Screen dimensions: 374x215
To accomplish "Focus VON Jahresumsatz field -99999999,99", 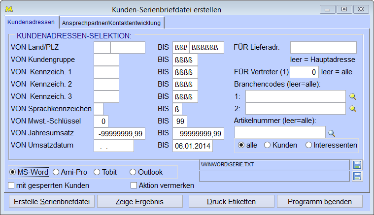I will click(120, 133).
